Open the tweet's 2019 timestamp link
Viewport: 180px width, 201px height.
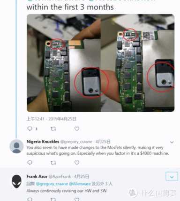point(52,119)
